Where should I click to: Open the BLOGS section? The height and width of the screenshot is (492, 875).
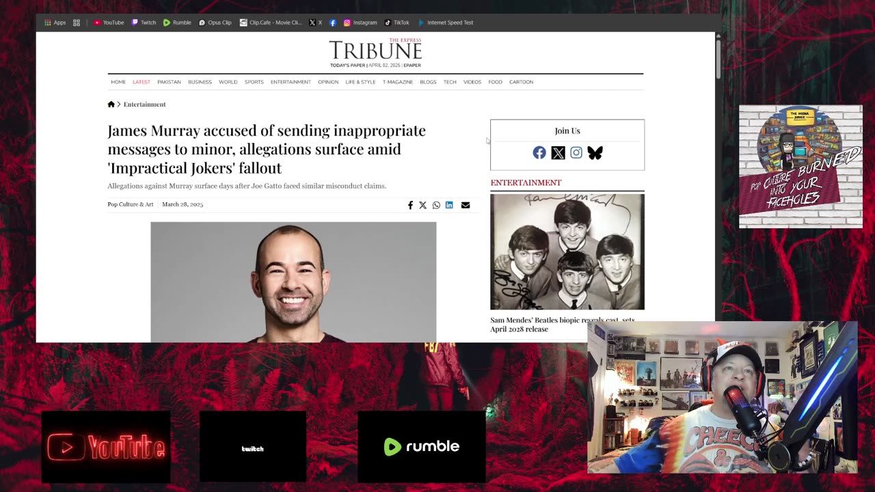click(x=428, y=82)
